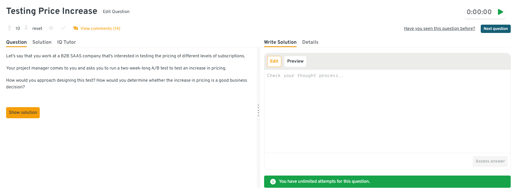Click the comments speech bubble icon
Viewport: 516px width, 193px height.
(x=76, y=29)
